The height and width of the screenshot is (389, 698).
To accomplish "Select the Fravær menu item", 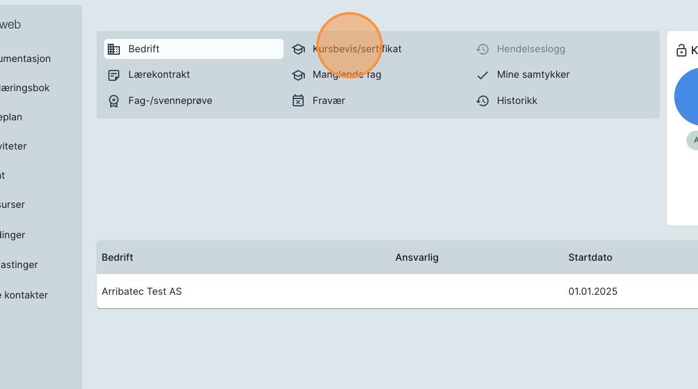I will click(x=329, y=101).
